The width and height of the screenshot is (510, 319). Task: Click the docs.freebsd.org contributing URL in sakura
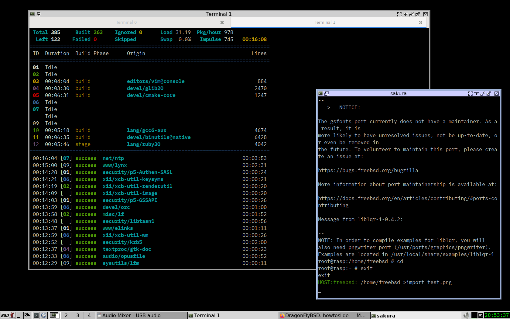tap(408, 202)
